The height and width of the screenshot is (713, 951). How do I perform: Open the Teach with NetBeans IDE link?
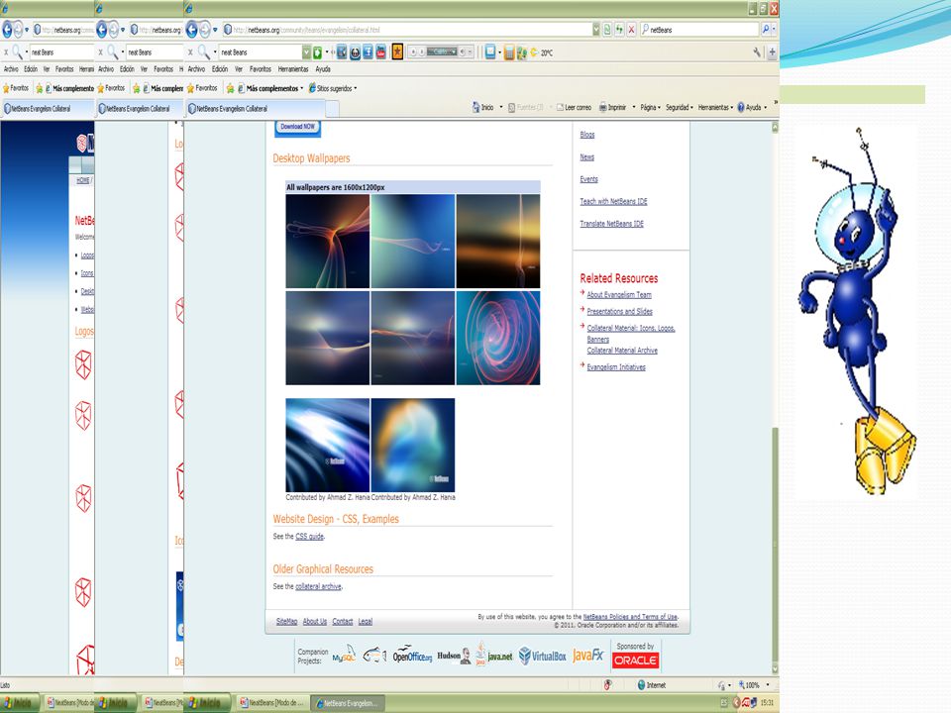coord(613,201)
